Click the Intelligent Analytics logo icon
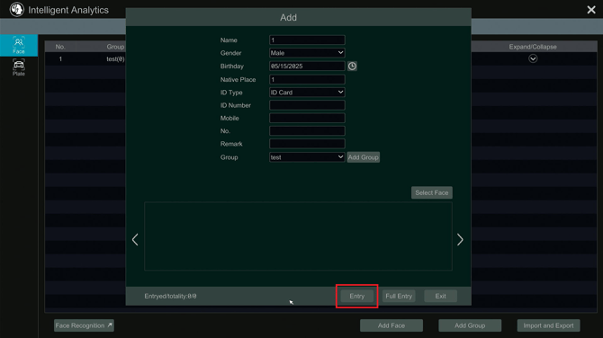Viewport: 603px width, 338px height. pos(16,10)
